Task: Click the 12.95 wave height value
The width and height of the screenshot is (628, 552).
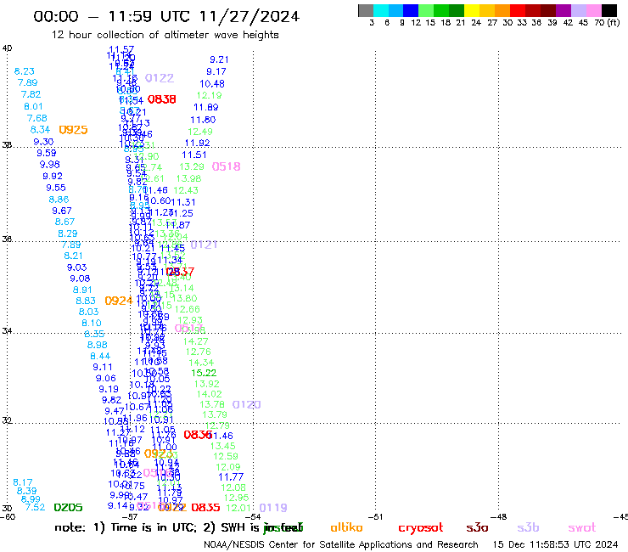Action: 236,498
